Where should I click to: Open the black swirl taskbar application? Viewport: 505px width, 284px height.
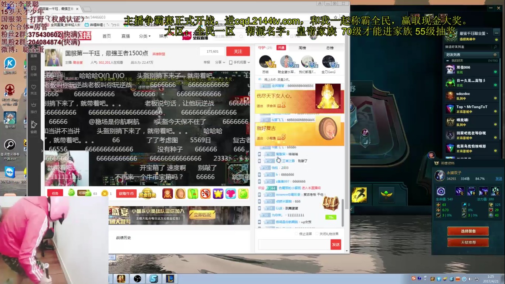tap(137, 279)
